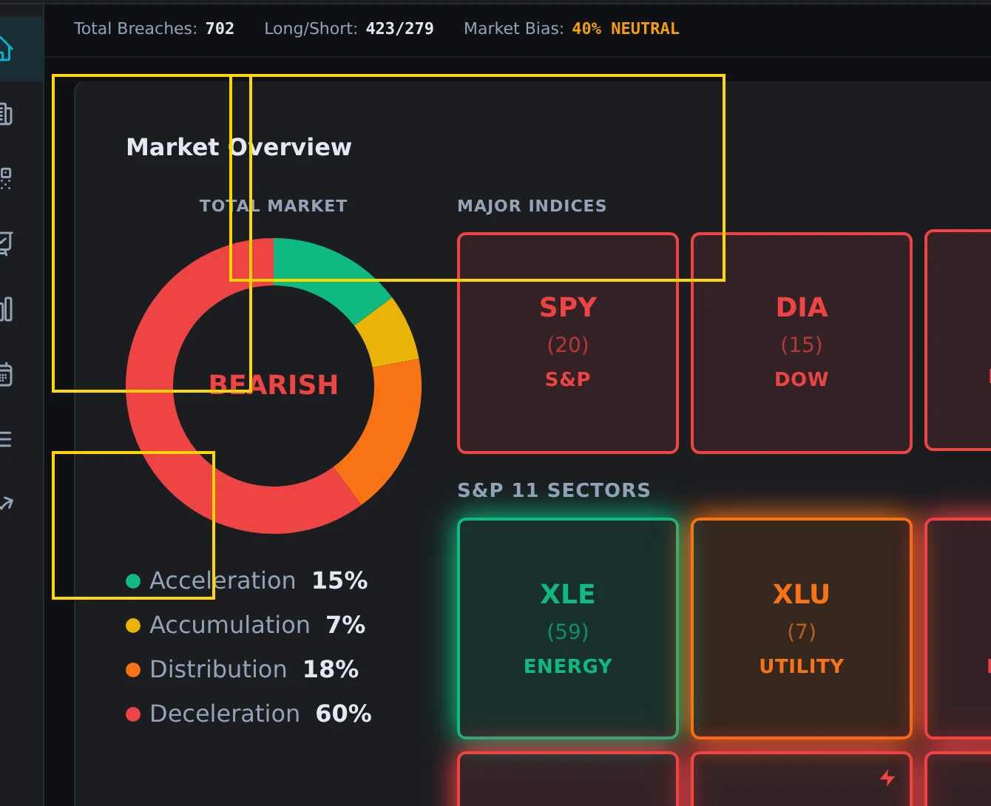Click the lightning bolt icon on bottom card

pos(887,777)
